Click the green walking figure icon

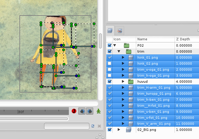point(98,111)
